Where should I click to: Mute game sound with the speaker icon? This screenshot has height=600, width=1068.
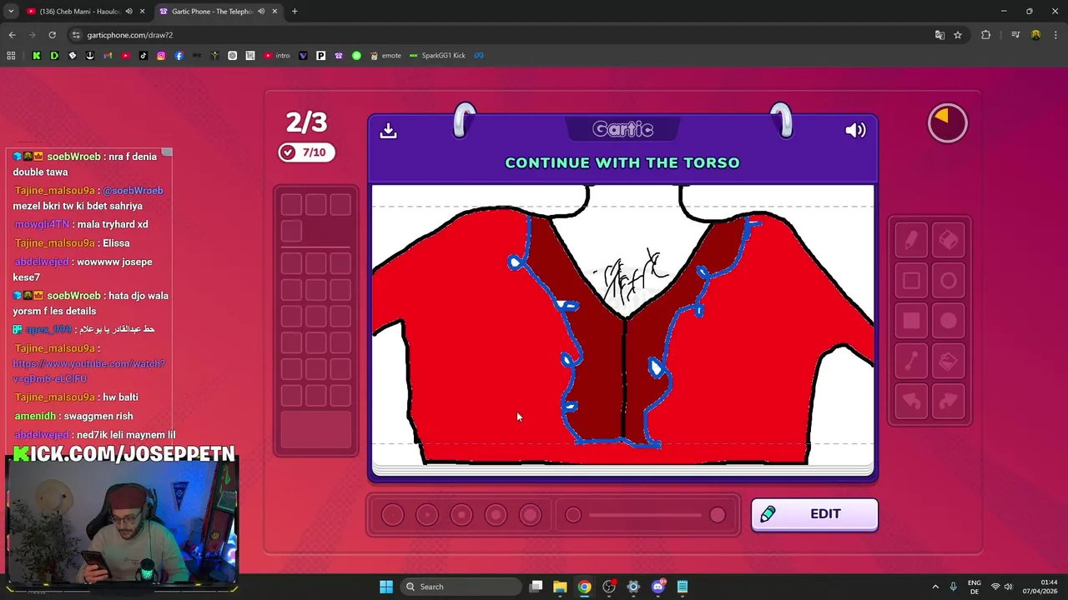point(855,130)
